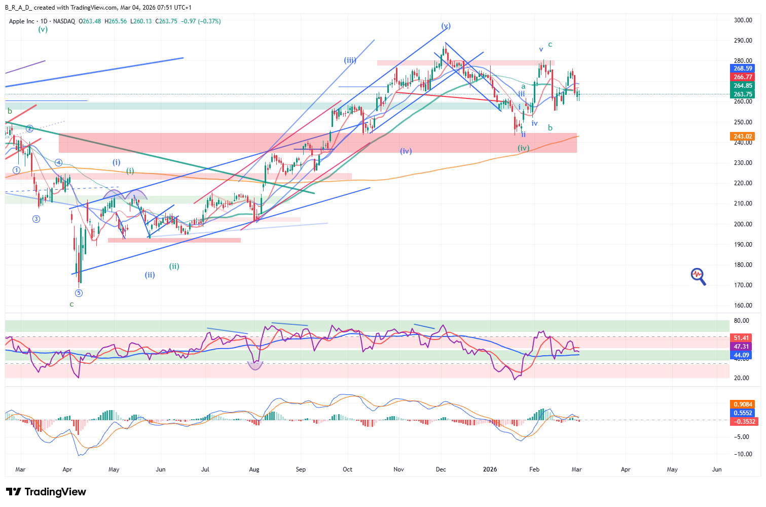
Task: Click the 300.00 price axis tick
Action: click(x=743, y=20)
